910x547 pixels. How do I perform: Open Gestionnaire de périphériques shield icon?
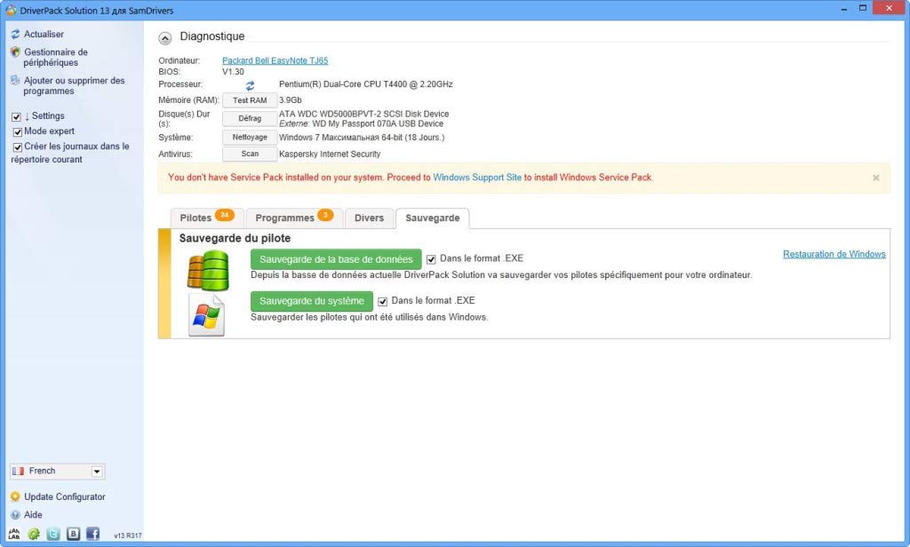coord(15,52)
